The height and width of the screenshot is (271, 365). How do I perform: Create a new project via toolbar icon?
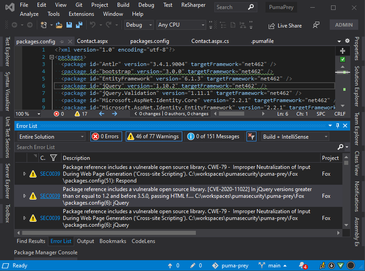pos(43,25)
